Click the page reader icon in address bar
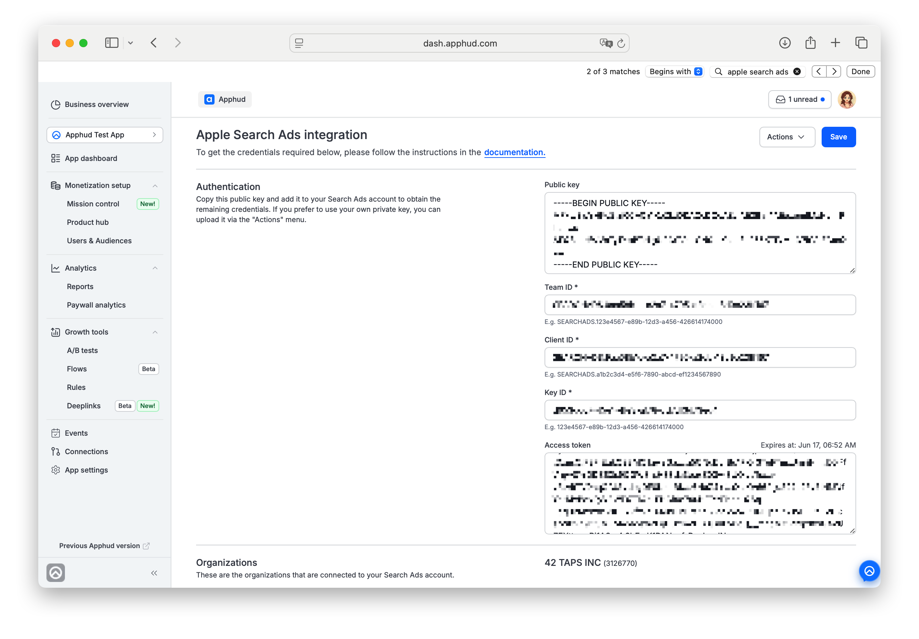This screenshot has height=639, width=919. point(299,43)
